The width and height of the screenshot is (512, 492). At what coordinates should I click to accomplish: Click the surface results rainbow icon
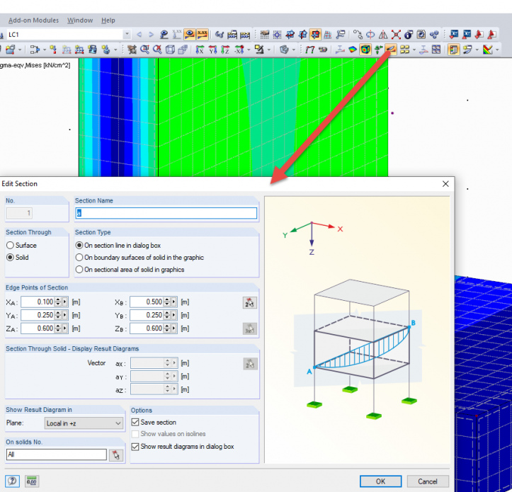[353, 50]
